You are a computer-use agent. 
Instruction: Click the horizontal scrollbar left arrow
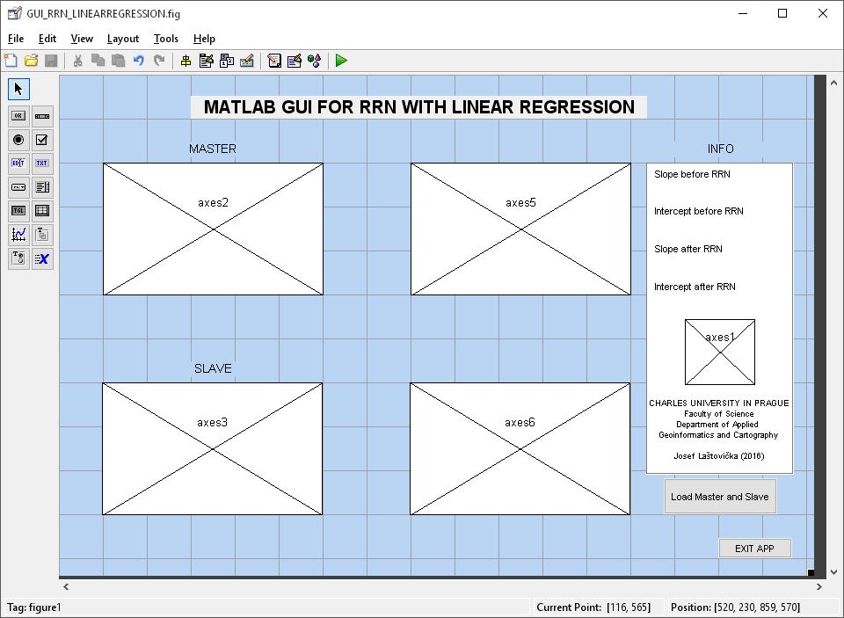pyautogui.click(x=66, y=586)
